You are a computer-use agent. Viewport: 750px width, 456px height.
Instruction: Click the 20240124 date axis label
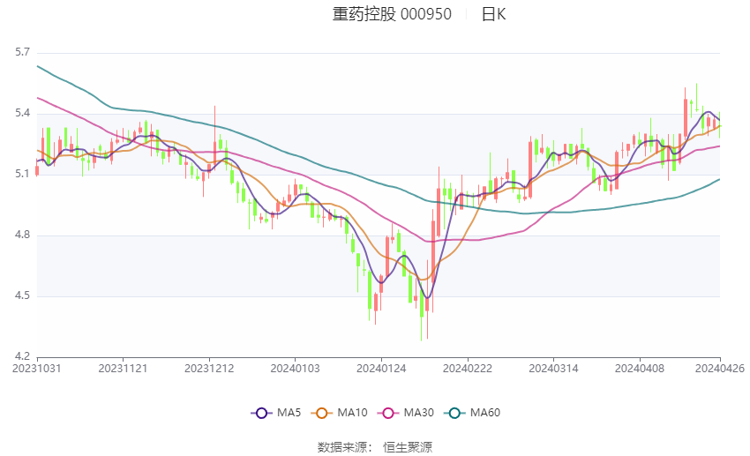381,369
